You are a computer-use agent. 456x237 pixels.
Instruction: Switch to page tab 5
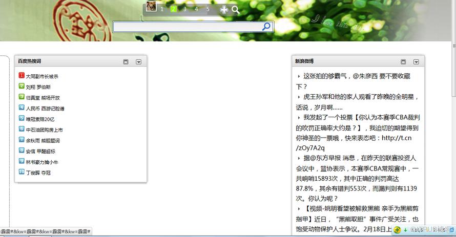pos(208,9)
